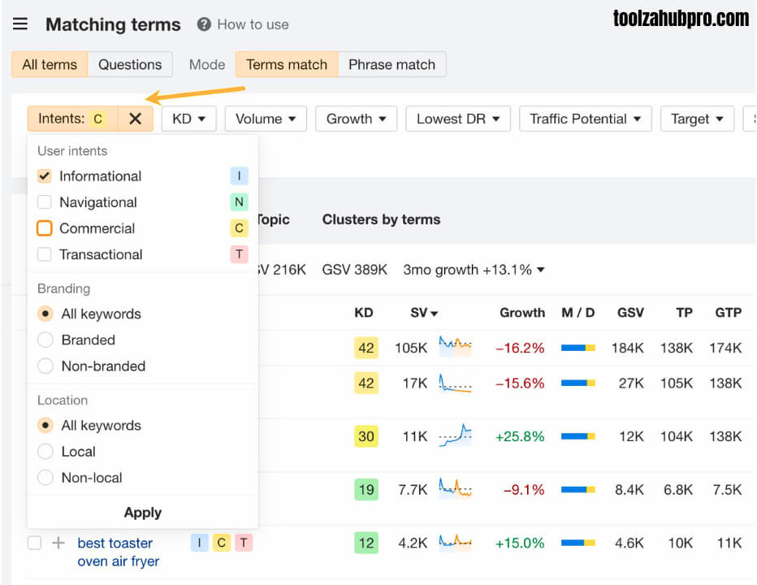Open the best toaster oven air fryer keyword link
Image resolution: width=757 pixels, height=585 pixels.
119,552
